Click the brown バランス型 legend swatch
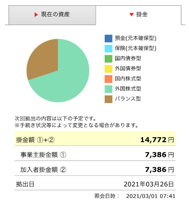Screen dimensions: 189x204 (x=108, y=99)
